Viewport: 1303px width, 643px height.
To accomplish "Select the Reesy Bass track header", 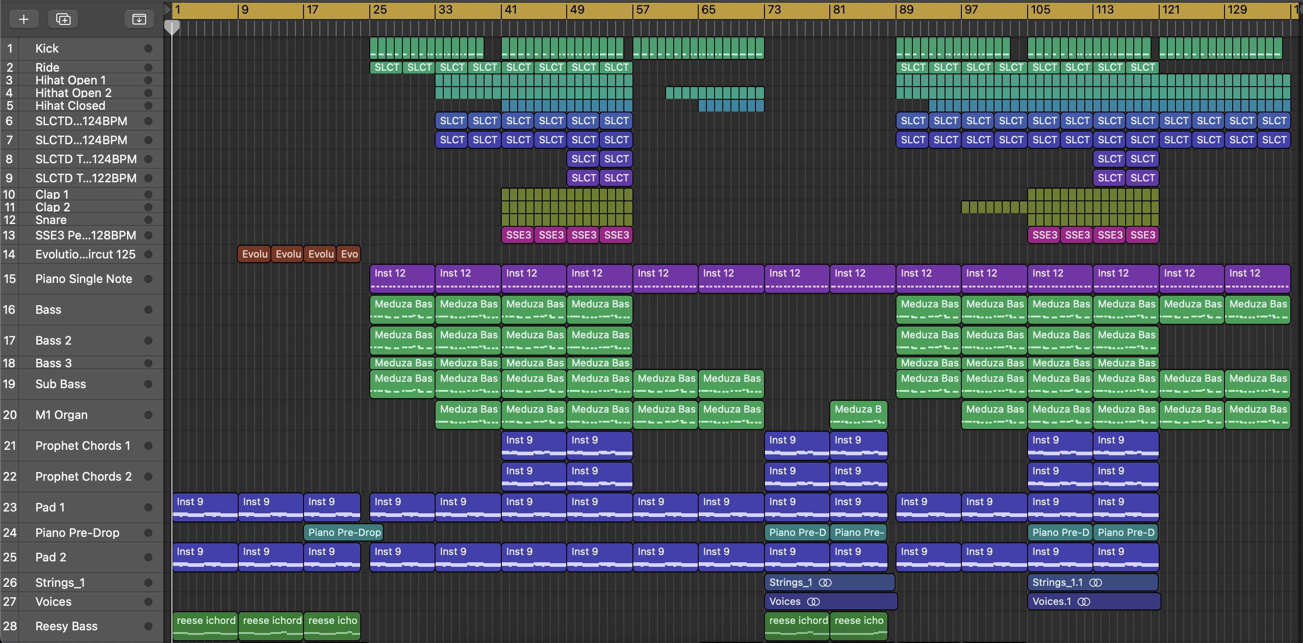I will [66, 626].
